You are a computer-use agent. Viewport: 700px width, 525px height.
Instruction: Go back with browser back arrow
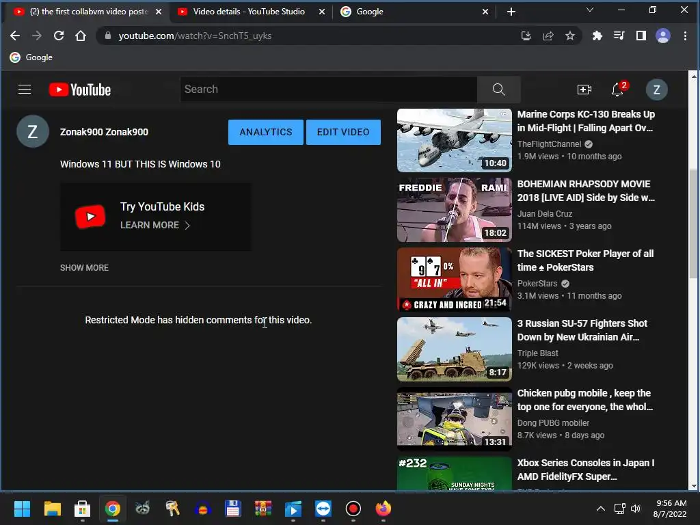15,36
